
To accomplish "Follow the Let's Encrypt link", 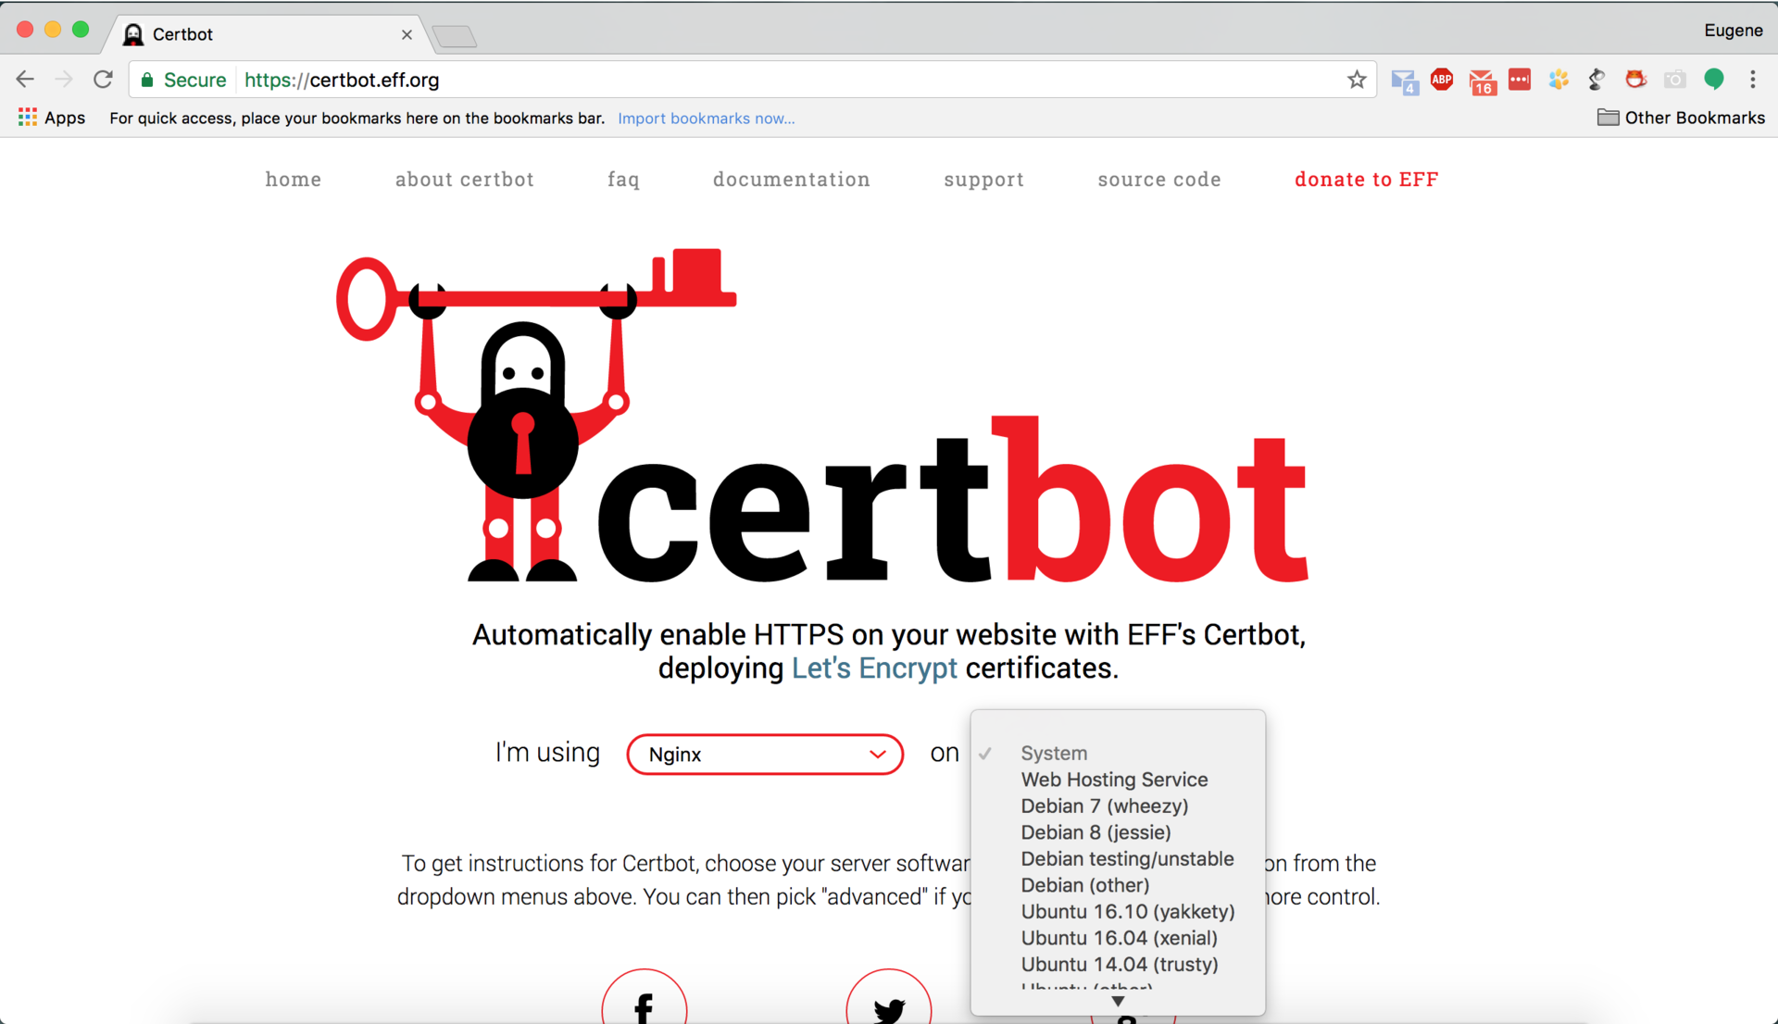I will pyautogui.click(x=873, y=668).
